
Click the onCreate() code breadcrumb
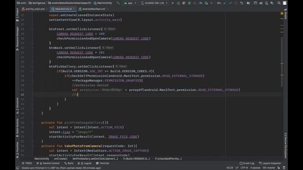tap(61, 159)
